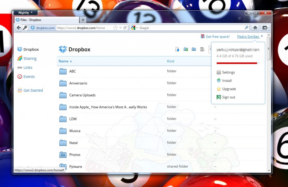Click the upload file icon
This screenshot has width=288, height=187.
(x=177, y=49)
